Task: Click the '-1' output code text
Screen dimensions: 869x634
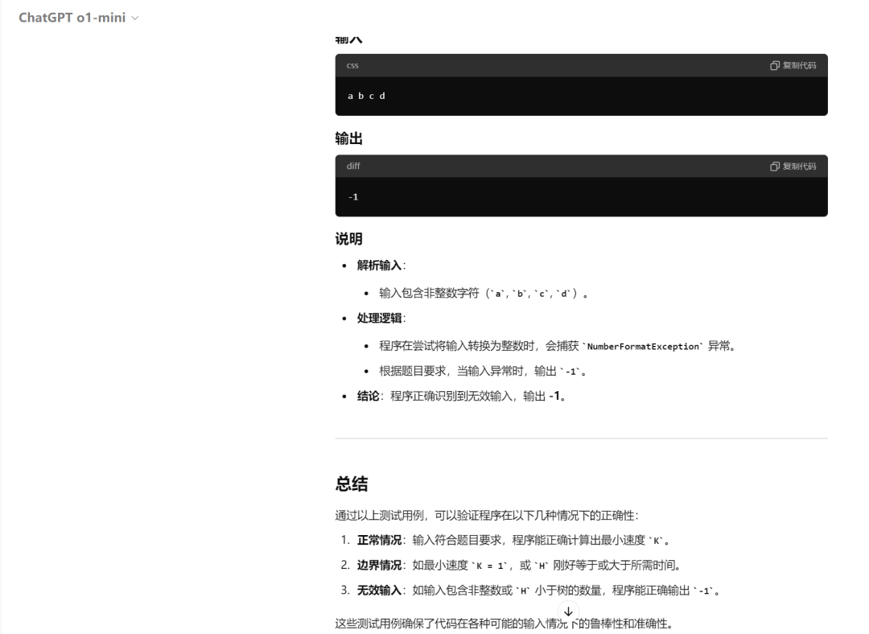Action: tap(352, 197)
